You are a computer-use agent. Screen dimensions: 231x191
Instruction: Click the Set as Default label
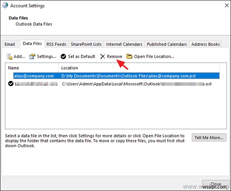(81, 56)
